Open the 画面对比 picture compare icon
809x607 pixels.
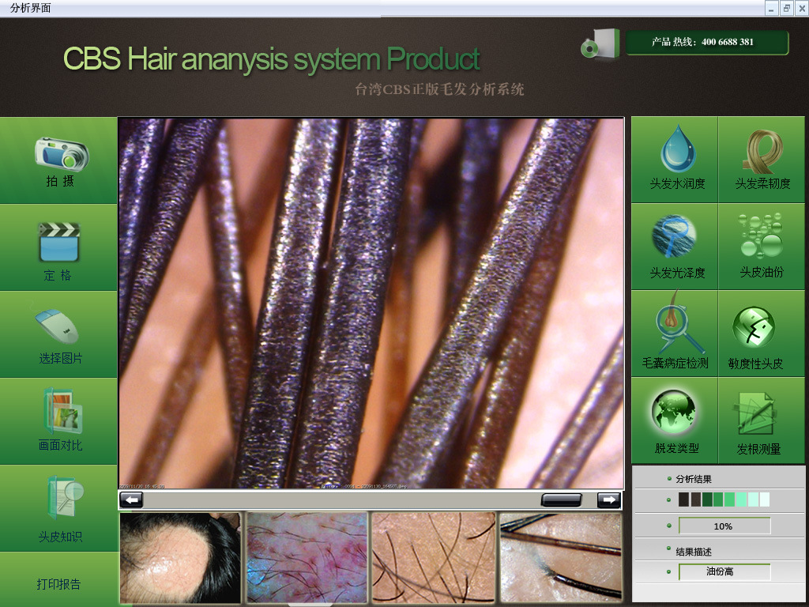(62, 411)
